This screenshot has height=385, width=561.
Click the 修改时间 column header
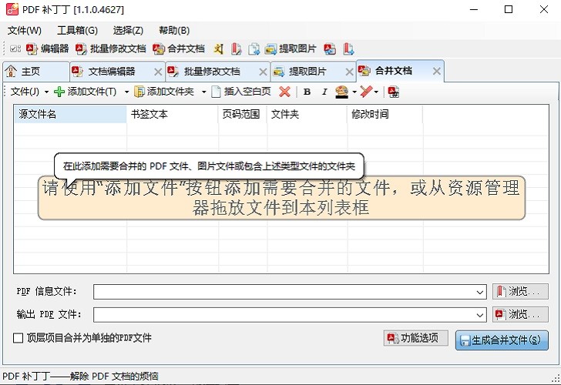click(385, 114)
